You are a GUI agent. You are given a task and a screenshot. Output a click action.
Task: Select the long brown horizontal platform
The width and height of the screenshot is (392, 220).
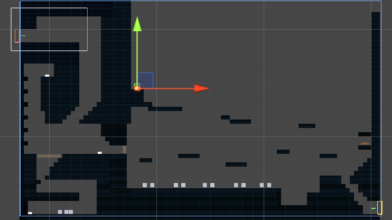pyautogui.click(x=49, y=156)
